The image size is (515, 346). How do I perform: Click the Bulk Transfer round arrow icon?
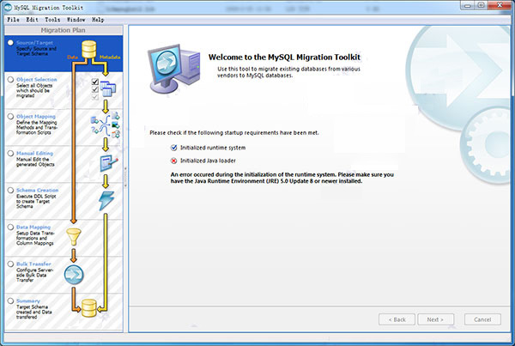[74, 275]
